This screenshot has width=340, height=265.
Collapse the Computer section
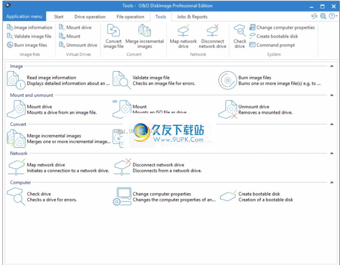(331, 183)
